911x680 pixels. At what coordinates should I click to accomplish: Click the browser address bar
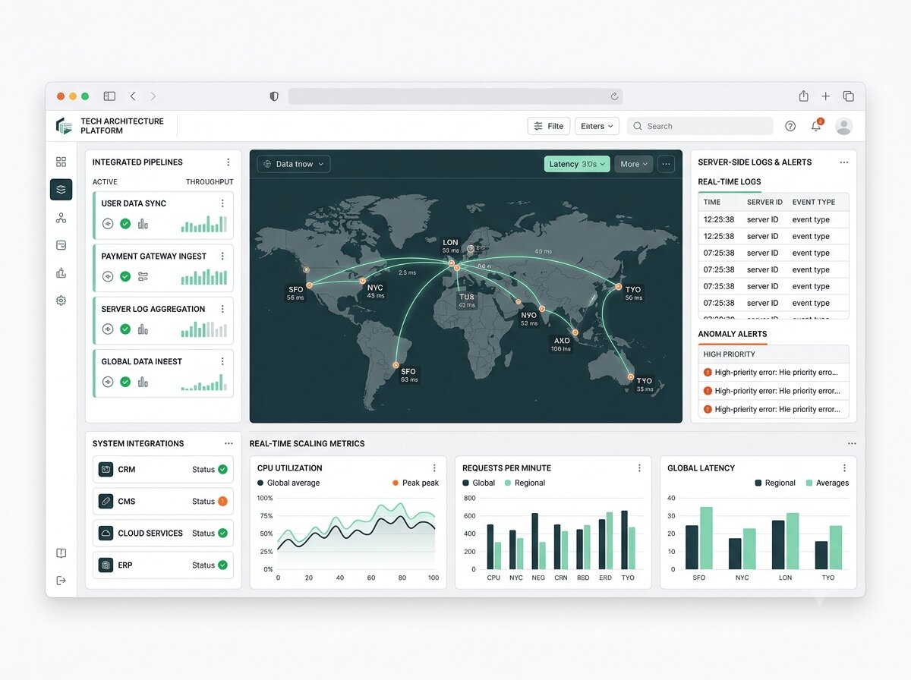(x=455, y=96)
